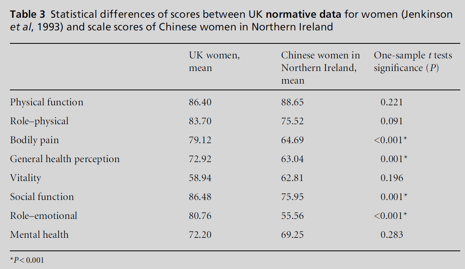
Task: Click the 86.40 UK mean value
Action: (200, 102)
